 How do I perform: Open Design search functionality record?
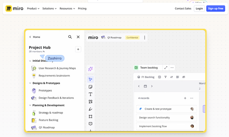[x=166, y=118]
